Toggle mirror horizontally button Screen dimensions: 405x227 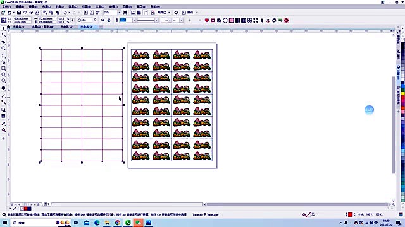[103, 20]
